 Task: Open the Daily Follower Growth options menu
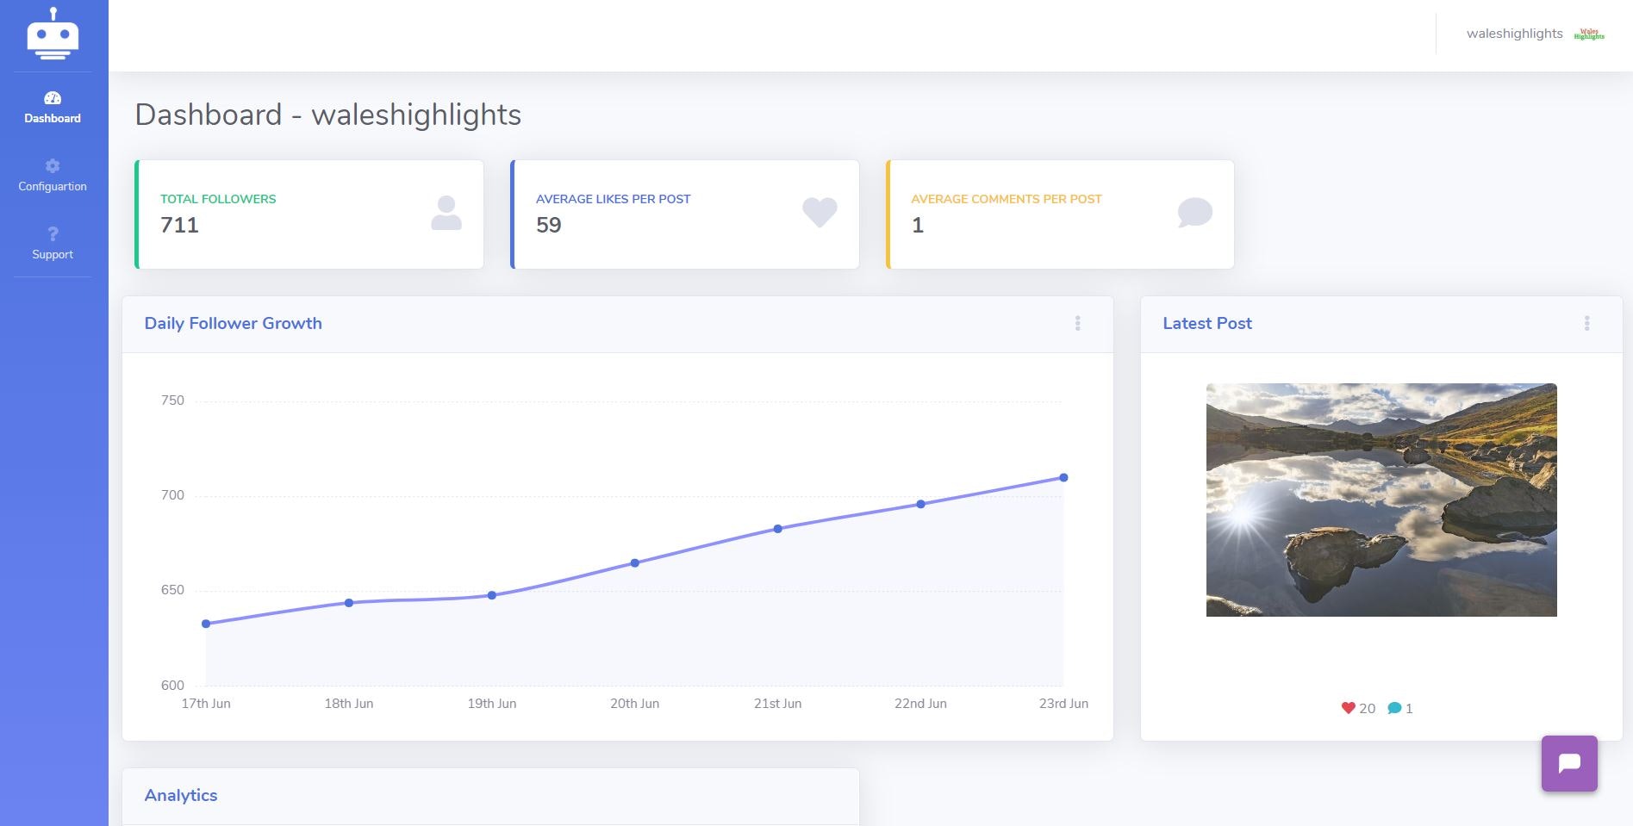click(1078, 324)
